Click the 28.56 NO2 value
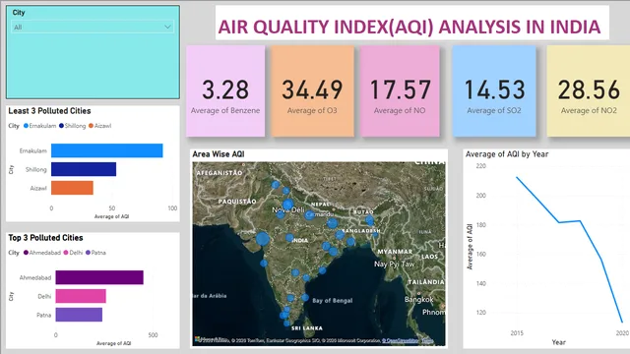The height and width of the screenshot is (354, 630). pos(589,89)
